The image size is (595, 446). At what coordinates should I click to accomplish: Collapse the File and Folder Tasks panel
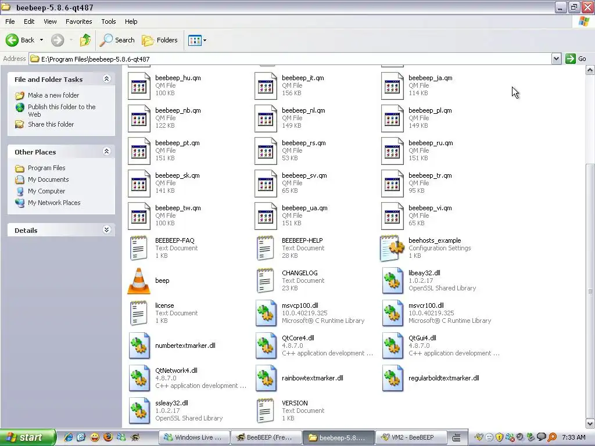(107, 79)
